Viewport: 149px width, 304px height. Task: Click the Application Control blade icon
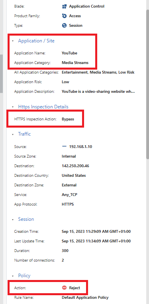64,6
